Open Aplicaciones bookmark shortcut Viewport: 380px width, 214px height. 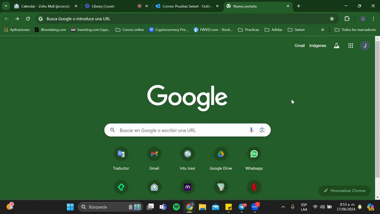(17, 30)
